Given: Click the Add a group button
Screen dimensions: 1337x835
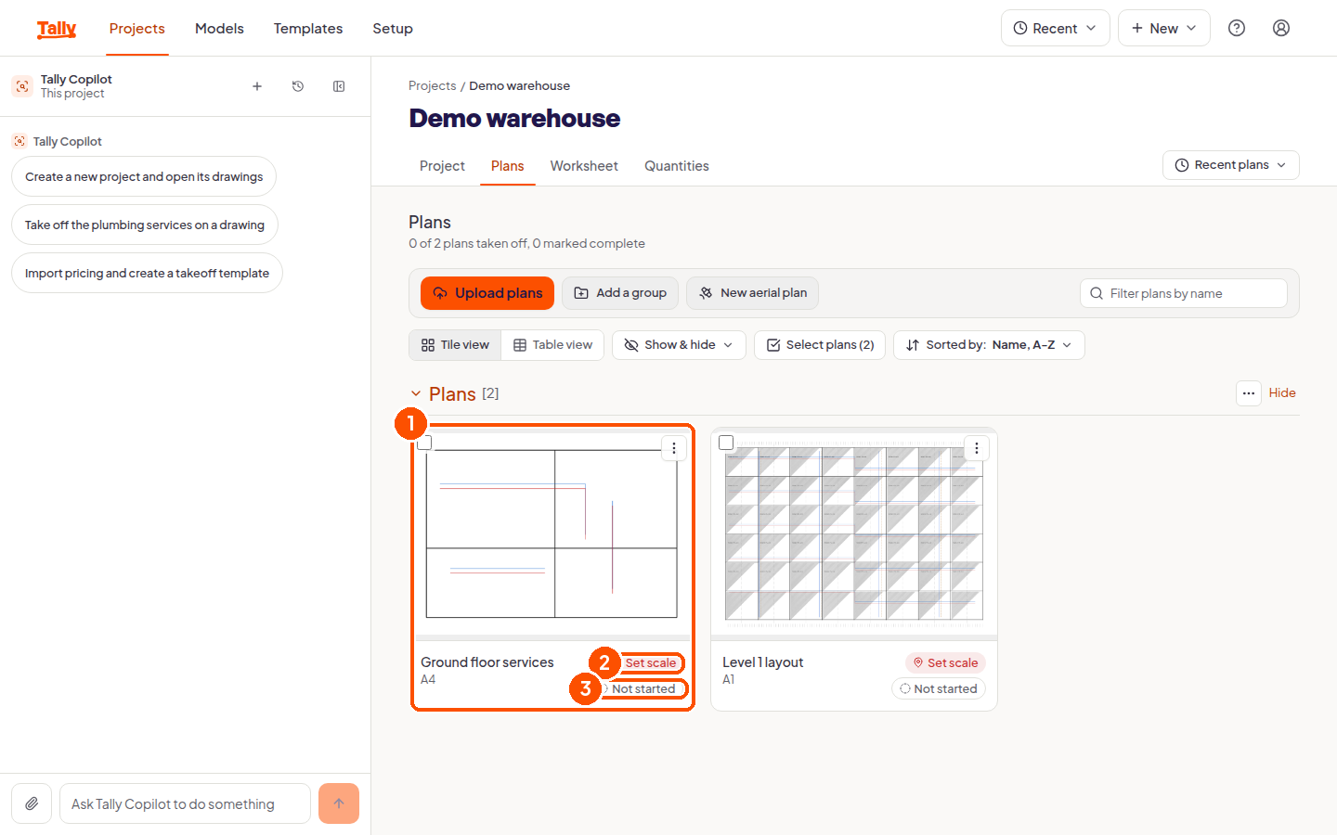Looking at the screenshot, I should pyautogui.click(x=620, y=293).
